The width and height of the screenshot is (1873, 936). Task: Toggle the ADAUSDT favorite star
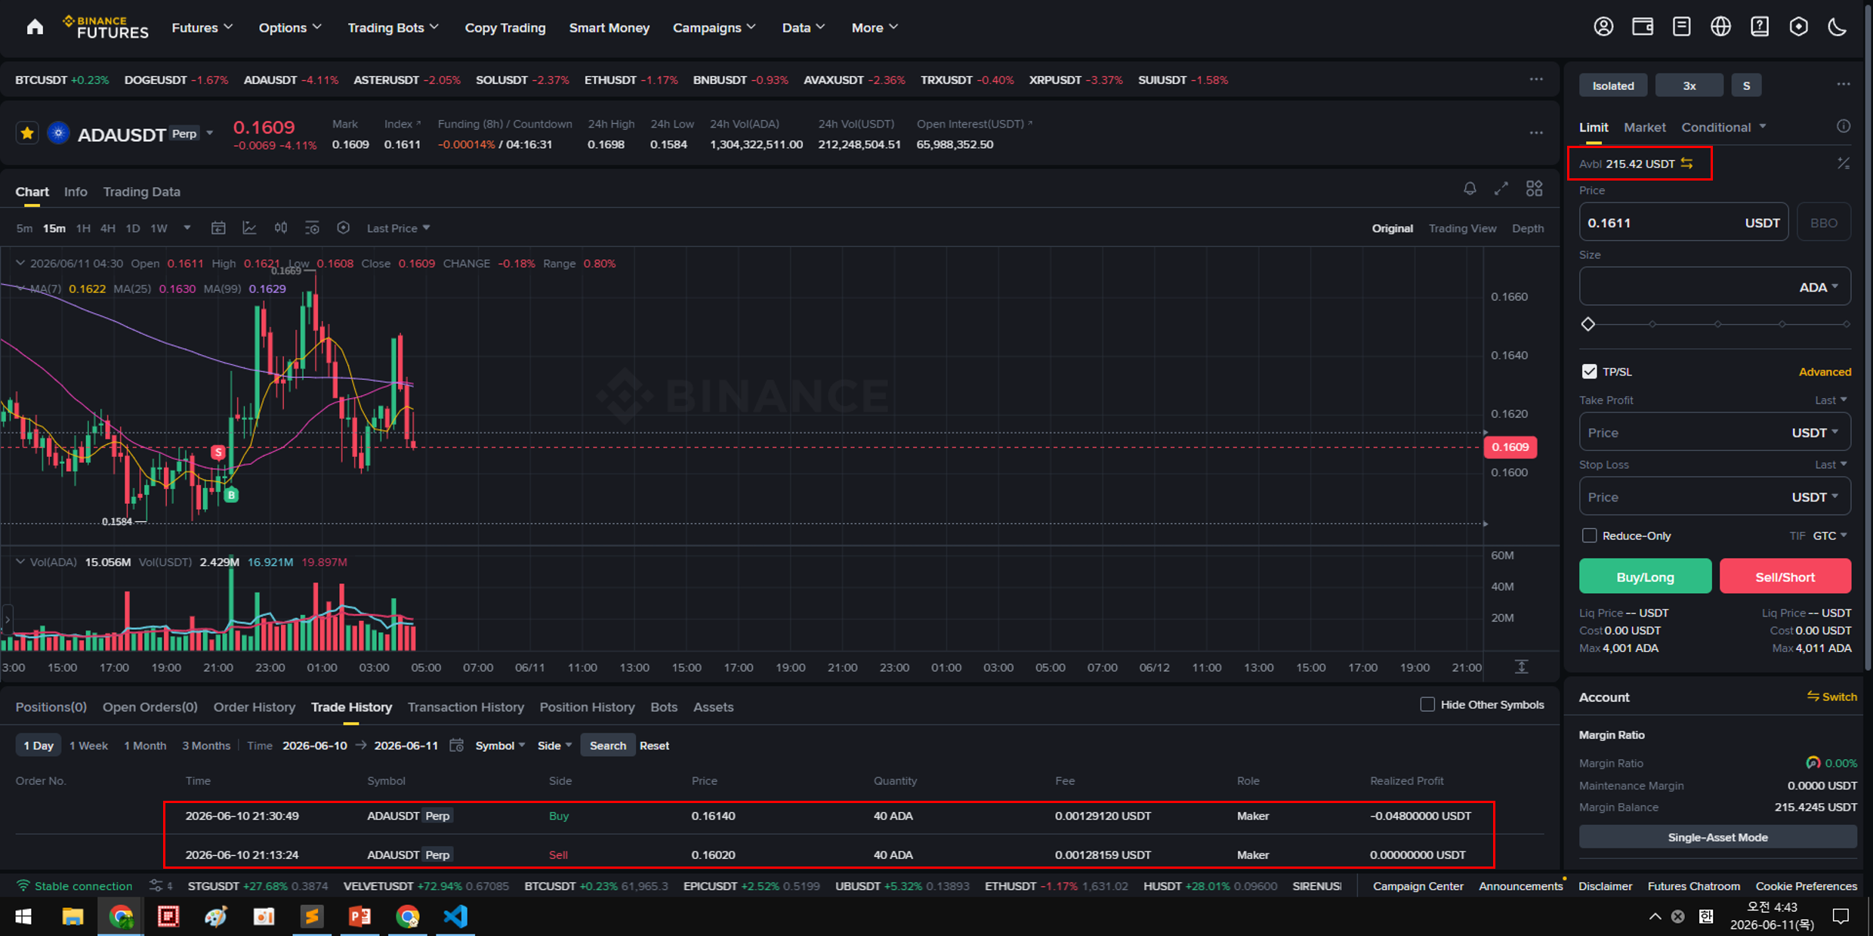point(27,134)
